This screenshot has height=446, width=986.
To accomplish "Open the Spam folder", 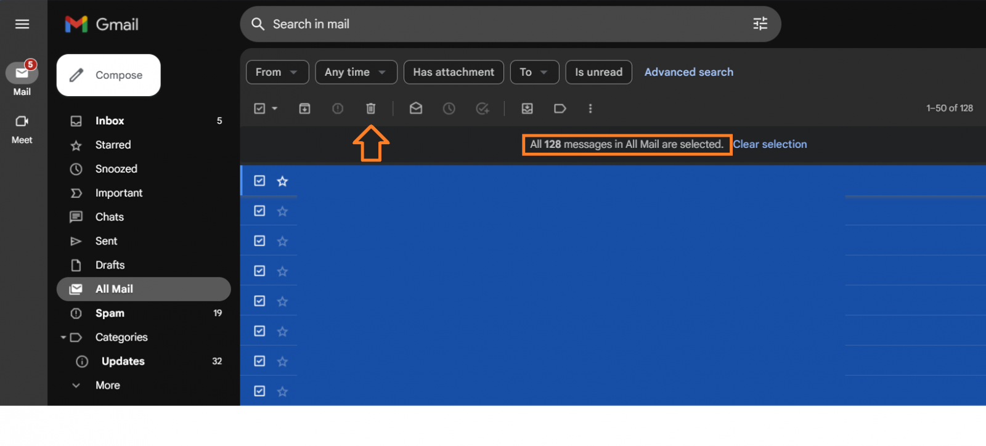I will (110, 313).
